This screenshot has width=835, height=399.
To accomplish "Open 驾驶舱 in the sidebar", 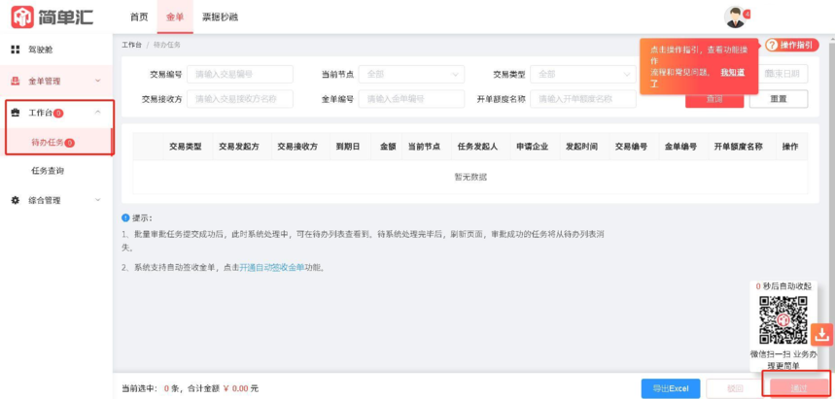I will tap(41, 50).
